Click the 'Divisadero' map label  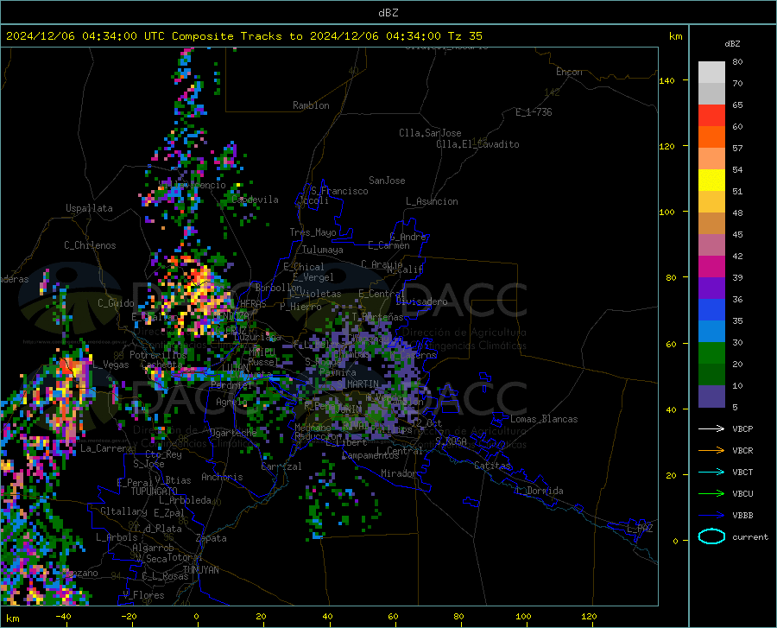click(421, 301)
